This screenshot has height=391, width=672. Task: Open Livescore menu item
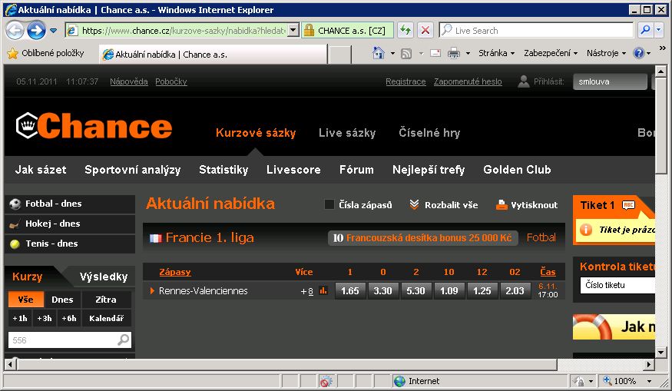click(x=293, y=170)
